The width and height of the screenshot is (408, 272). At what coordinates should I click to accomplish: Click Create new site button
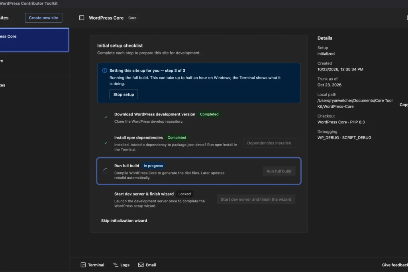(x=43, y=18)
